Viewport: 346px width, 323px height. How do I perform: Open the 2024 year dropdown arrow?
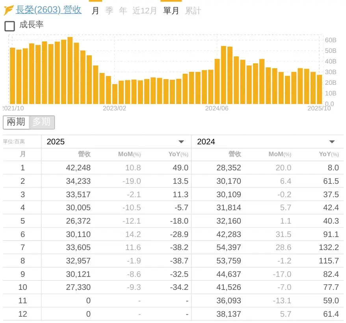(332, 142)
